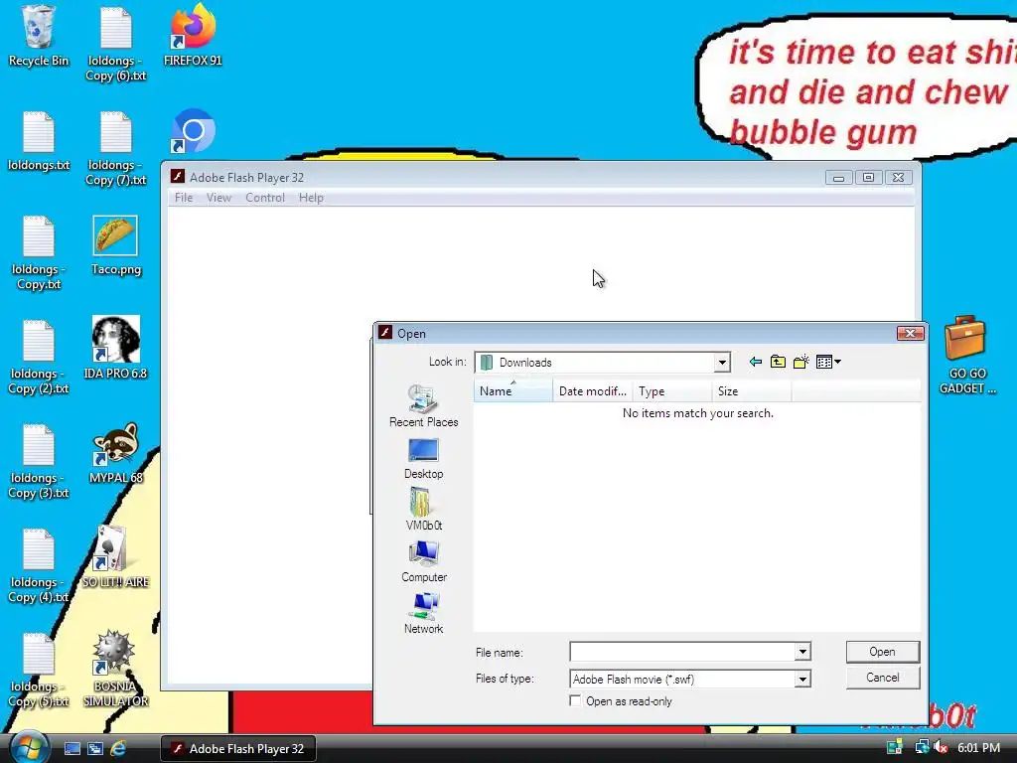This screenshot has height=763, width=1017.
Task: Click the Open button in dialog
Action: click(882, 652)
